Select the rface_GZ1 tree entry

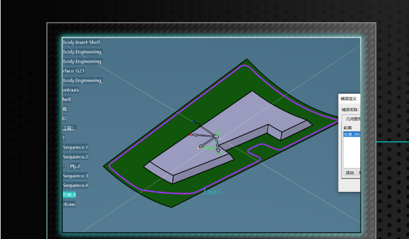click(x=74, y=71)
